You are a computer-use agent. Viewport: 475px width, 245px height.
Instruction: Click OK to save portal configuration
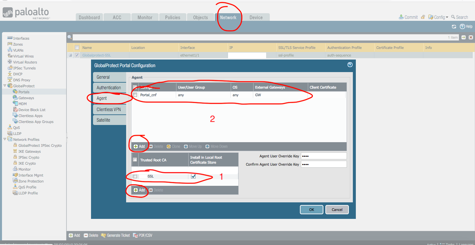click(311, 210)
